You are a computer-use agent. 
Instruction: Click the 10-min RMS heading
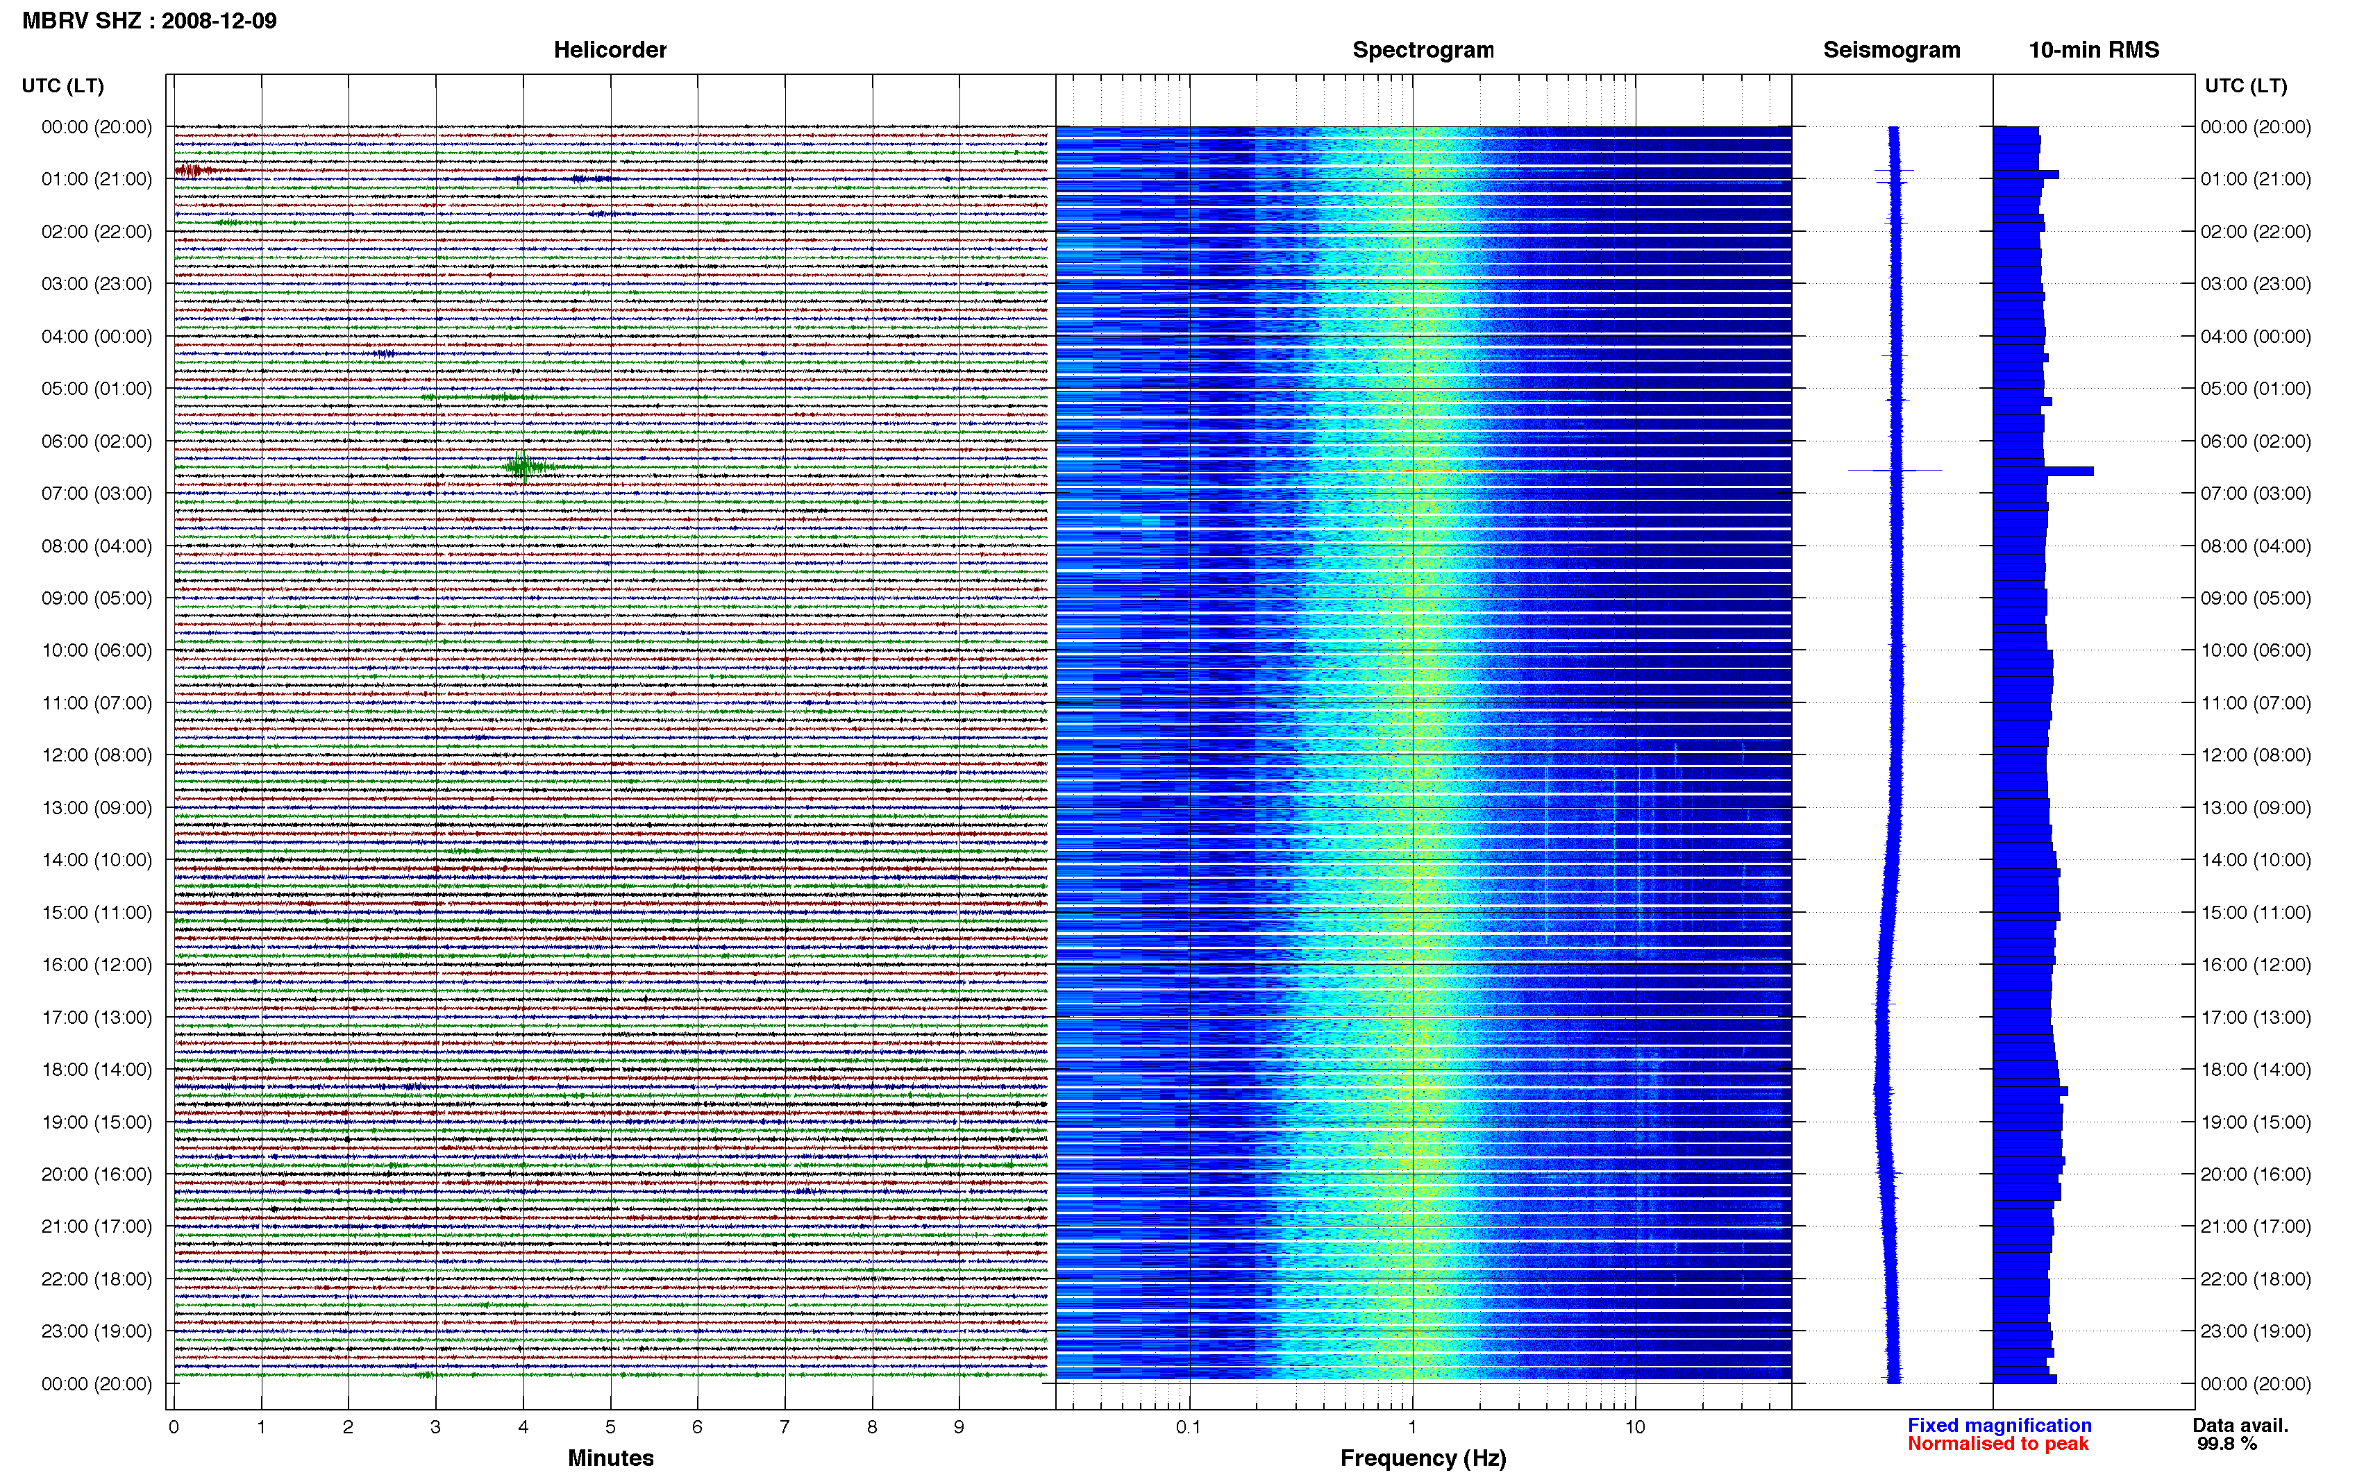coord(2093,50)
